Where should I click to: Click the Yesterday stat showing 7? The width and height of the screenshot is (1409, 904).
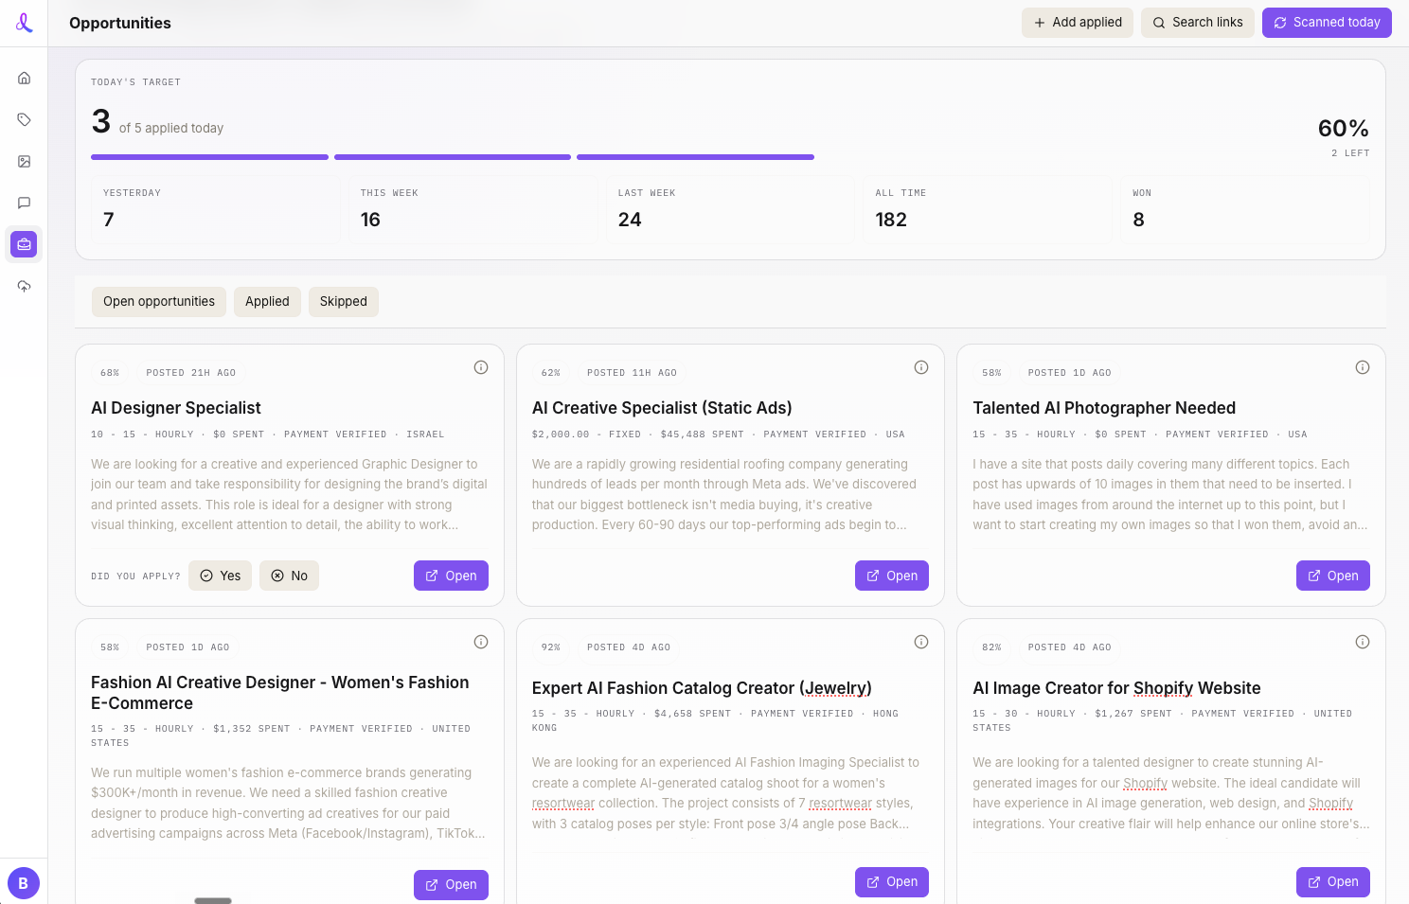[216, 209]
